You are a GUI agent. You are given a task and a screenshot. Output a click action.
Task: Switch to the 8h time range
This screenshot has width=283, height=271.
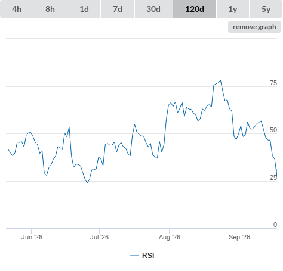(50, 9)
